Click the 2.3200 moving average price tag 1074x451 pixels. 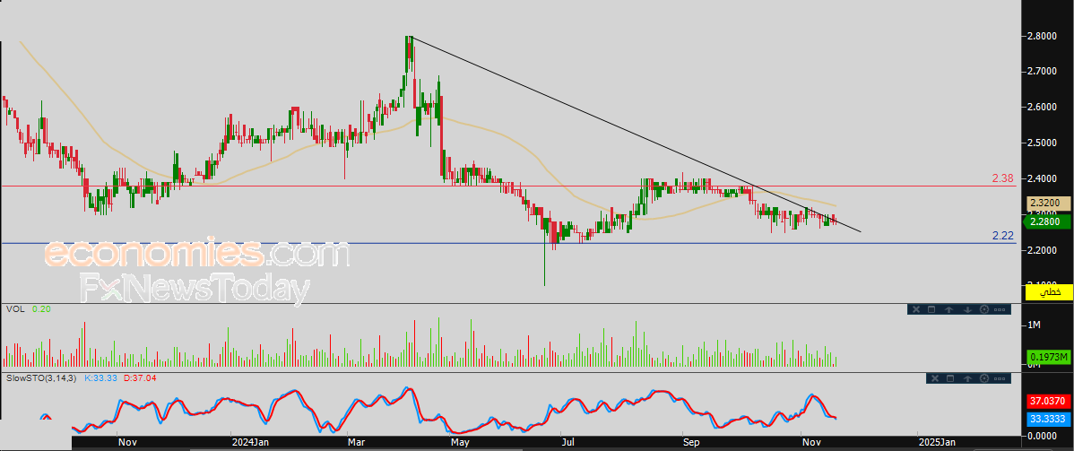click(1047, 204)
